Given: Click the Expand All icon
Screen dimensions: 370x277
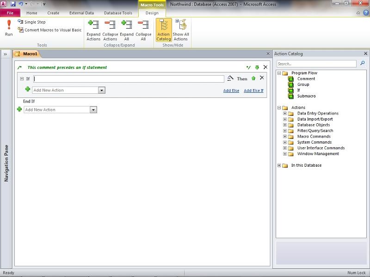Looking at the screenshot, I should 127,30.
